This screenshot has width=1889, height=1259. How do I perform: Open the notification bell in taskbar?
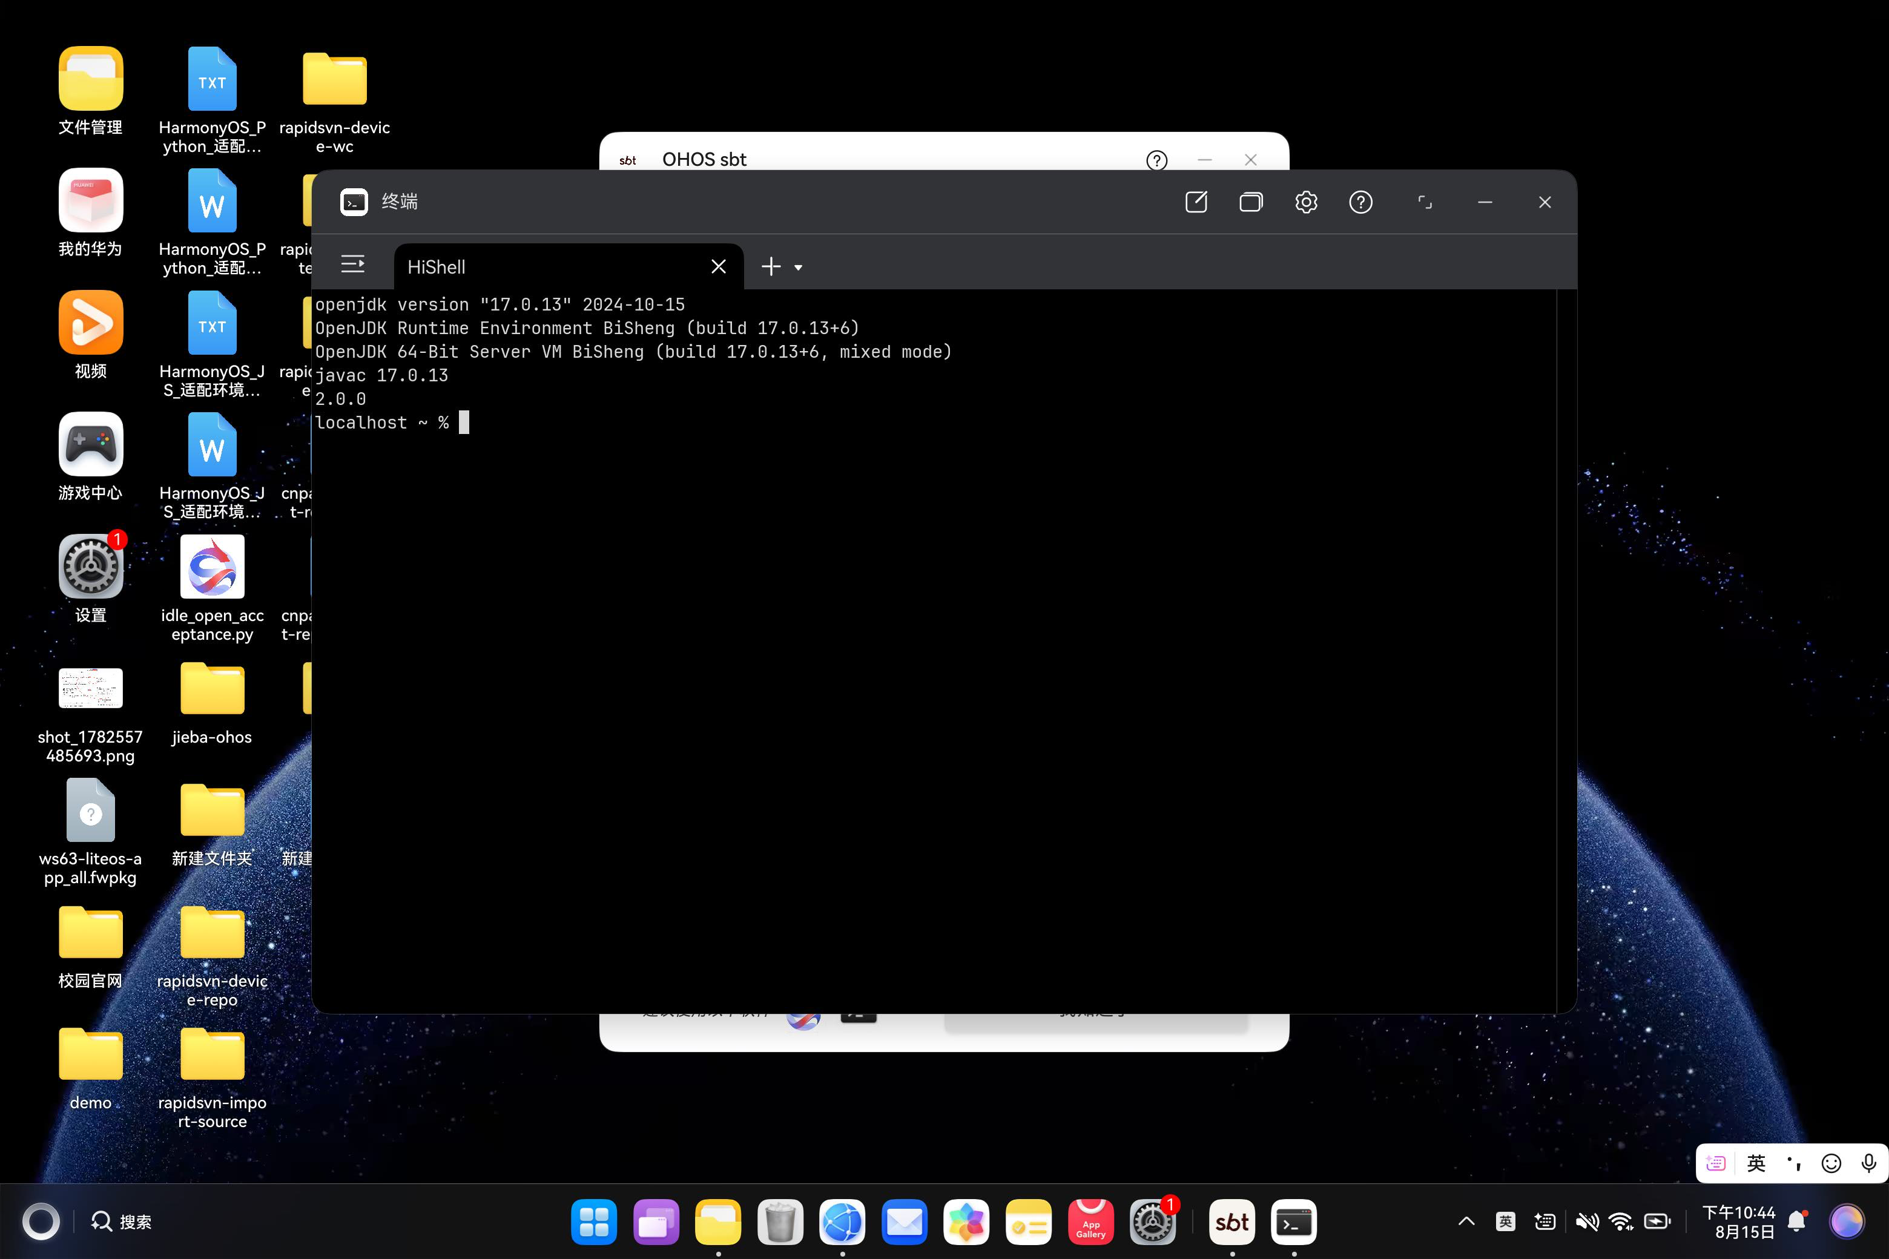[1798, 1221]
